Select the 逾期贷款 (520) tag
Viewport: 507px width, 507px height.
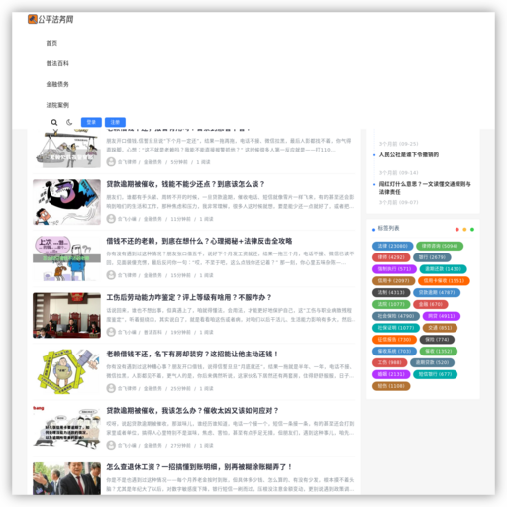click(432, 362)
